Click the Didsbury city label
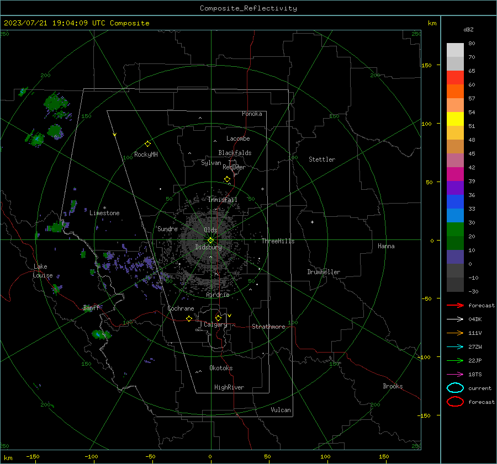This screenshot has height=464, width=497. (209, 247)
